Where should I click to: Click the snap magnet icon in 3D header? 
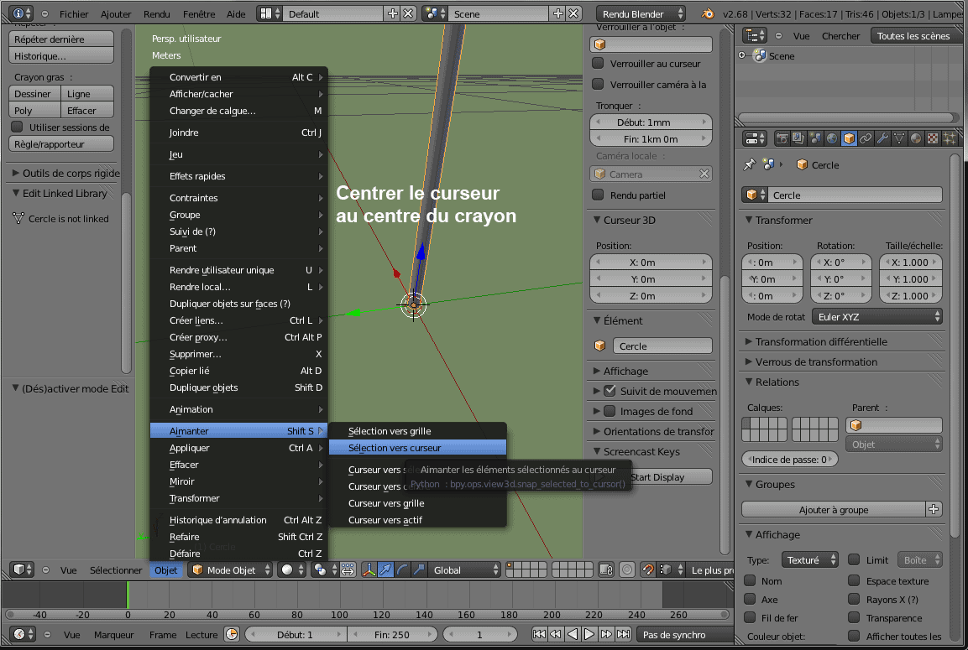click(x=647, y=569)
